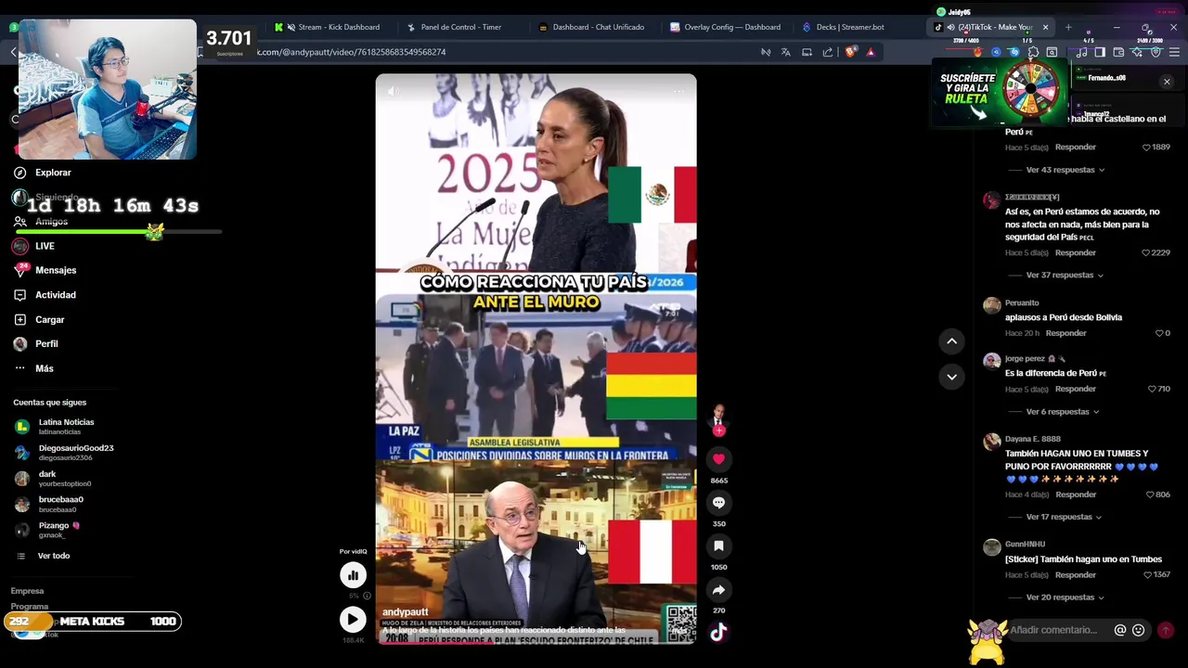Image resolution: width=1188 pixels, height=668 pixels.
Task: Open vidIQ stats bar chart icon
Action: 353,575
